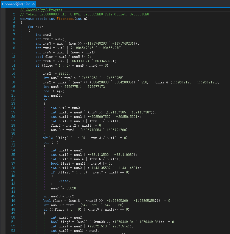Click the num8 variable declaration on line 19
This screenshot has height=234, width=230.
(55, 87)
